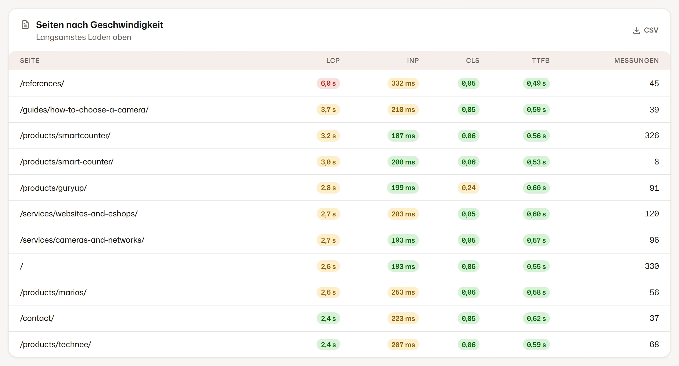Click the MESSUNGEN column header

click(636, 61)
